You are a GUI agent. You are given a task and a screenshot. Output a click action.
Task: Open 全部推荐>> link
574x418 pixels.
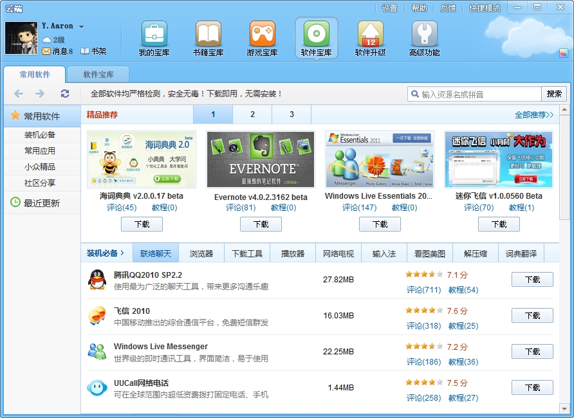pyautogui.click(x=534, y=115)
